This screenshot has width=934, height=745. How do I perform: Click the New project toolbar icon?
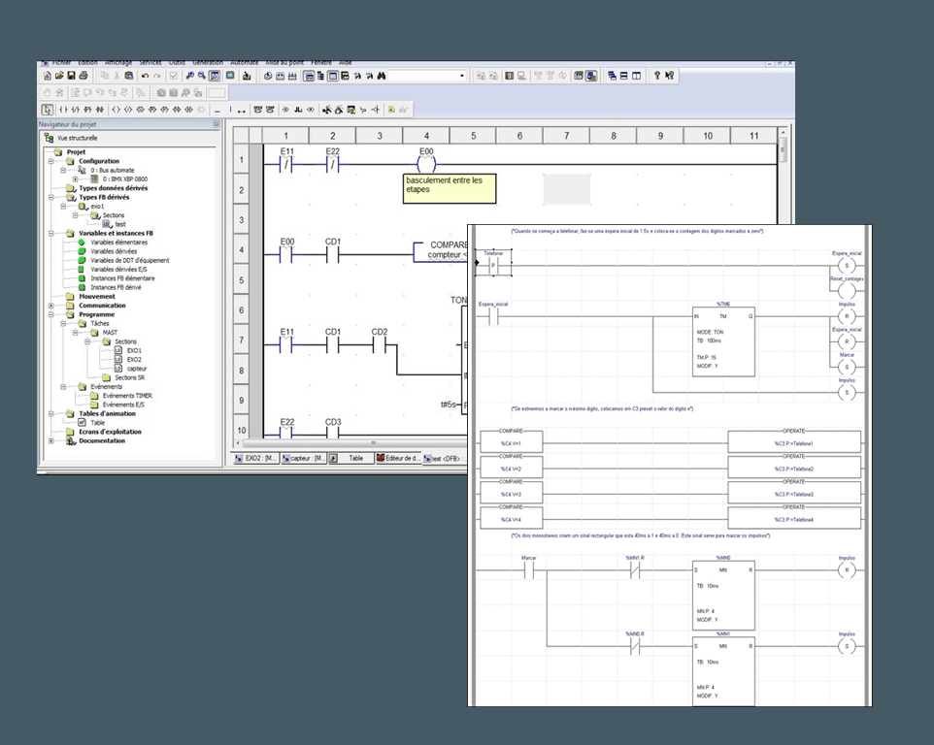(47, 76)
